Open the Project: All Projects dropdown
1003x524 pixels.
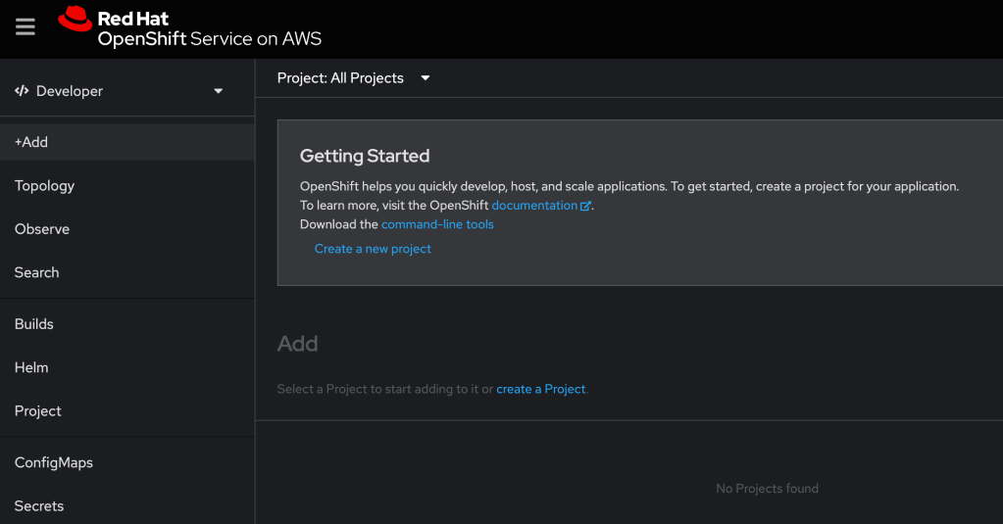click(x=353, y=78)
